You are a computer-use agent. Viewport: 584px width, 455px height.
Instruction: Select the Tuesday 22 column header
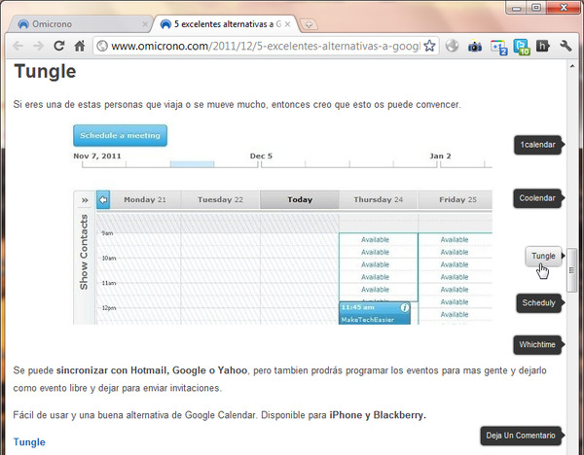220,199
